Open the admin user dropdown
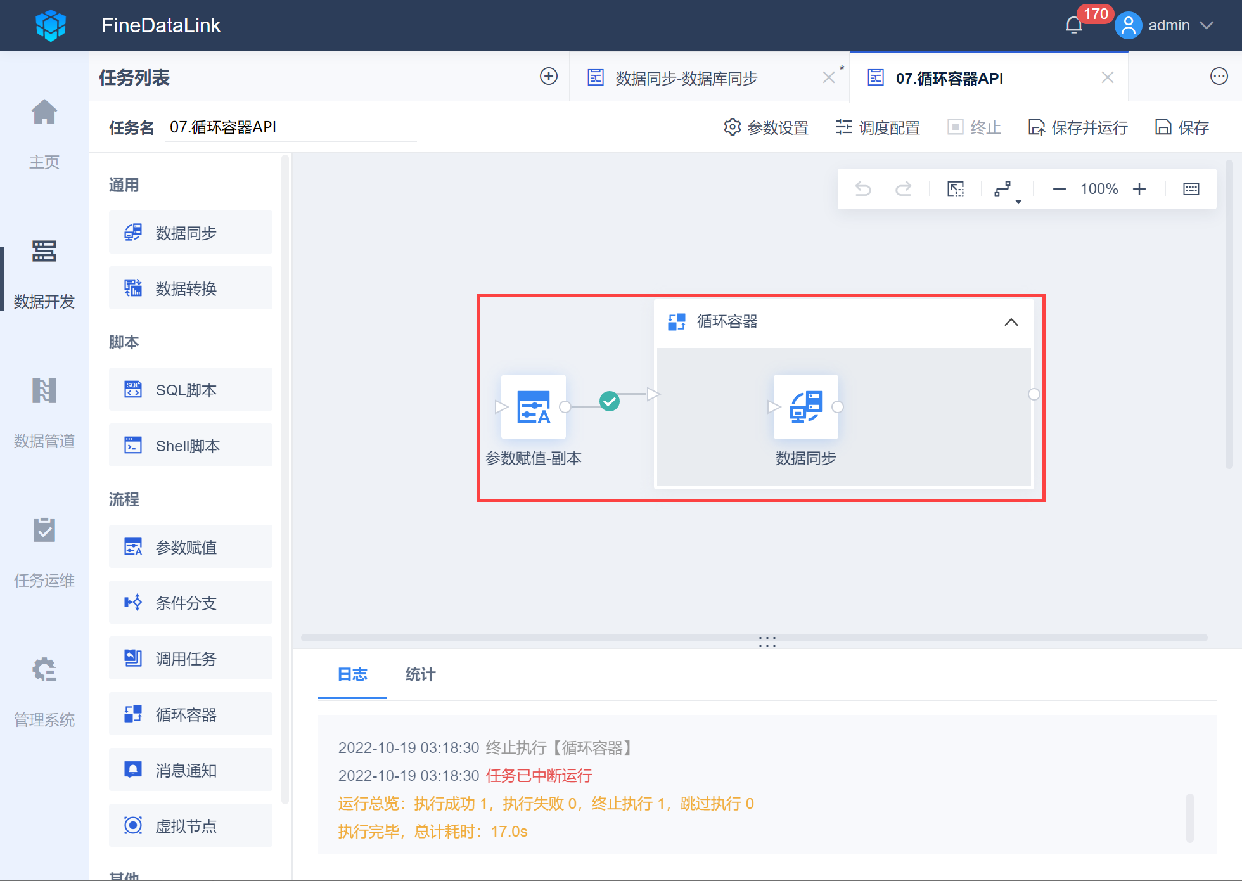This screenshot has width=1242, height=881. [x=1170, y=25]
